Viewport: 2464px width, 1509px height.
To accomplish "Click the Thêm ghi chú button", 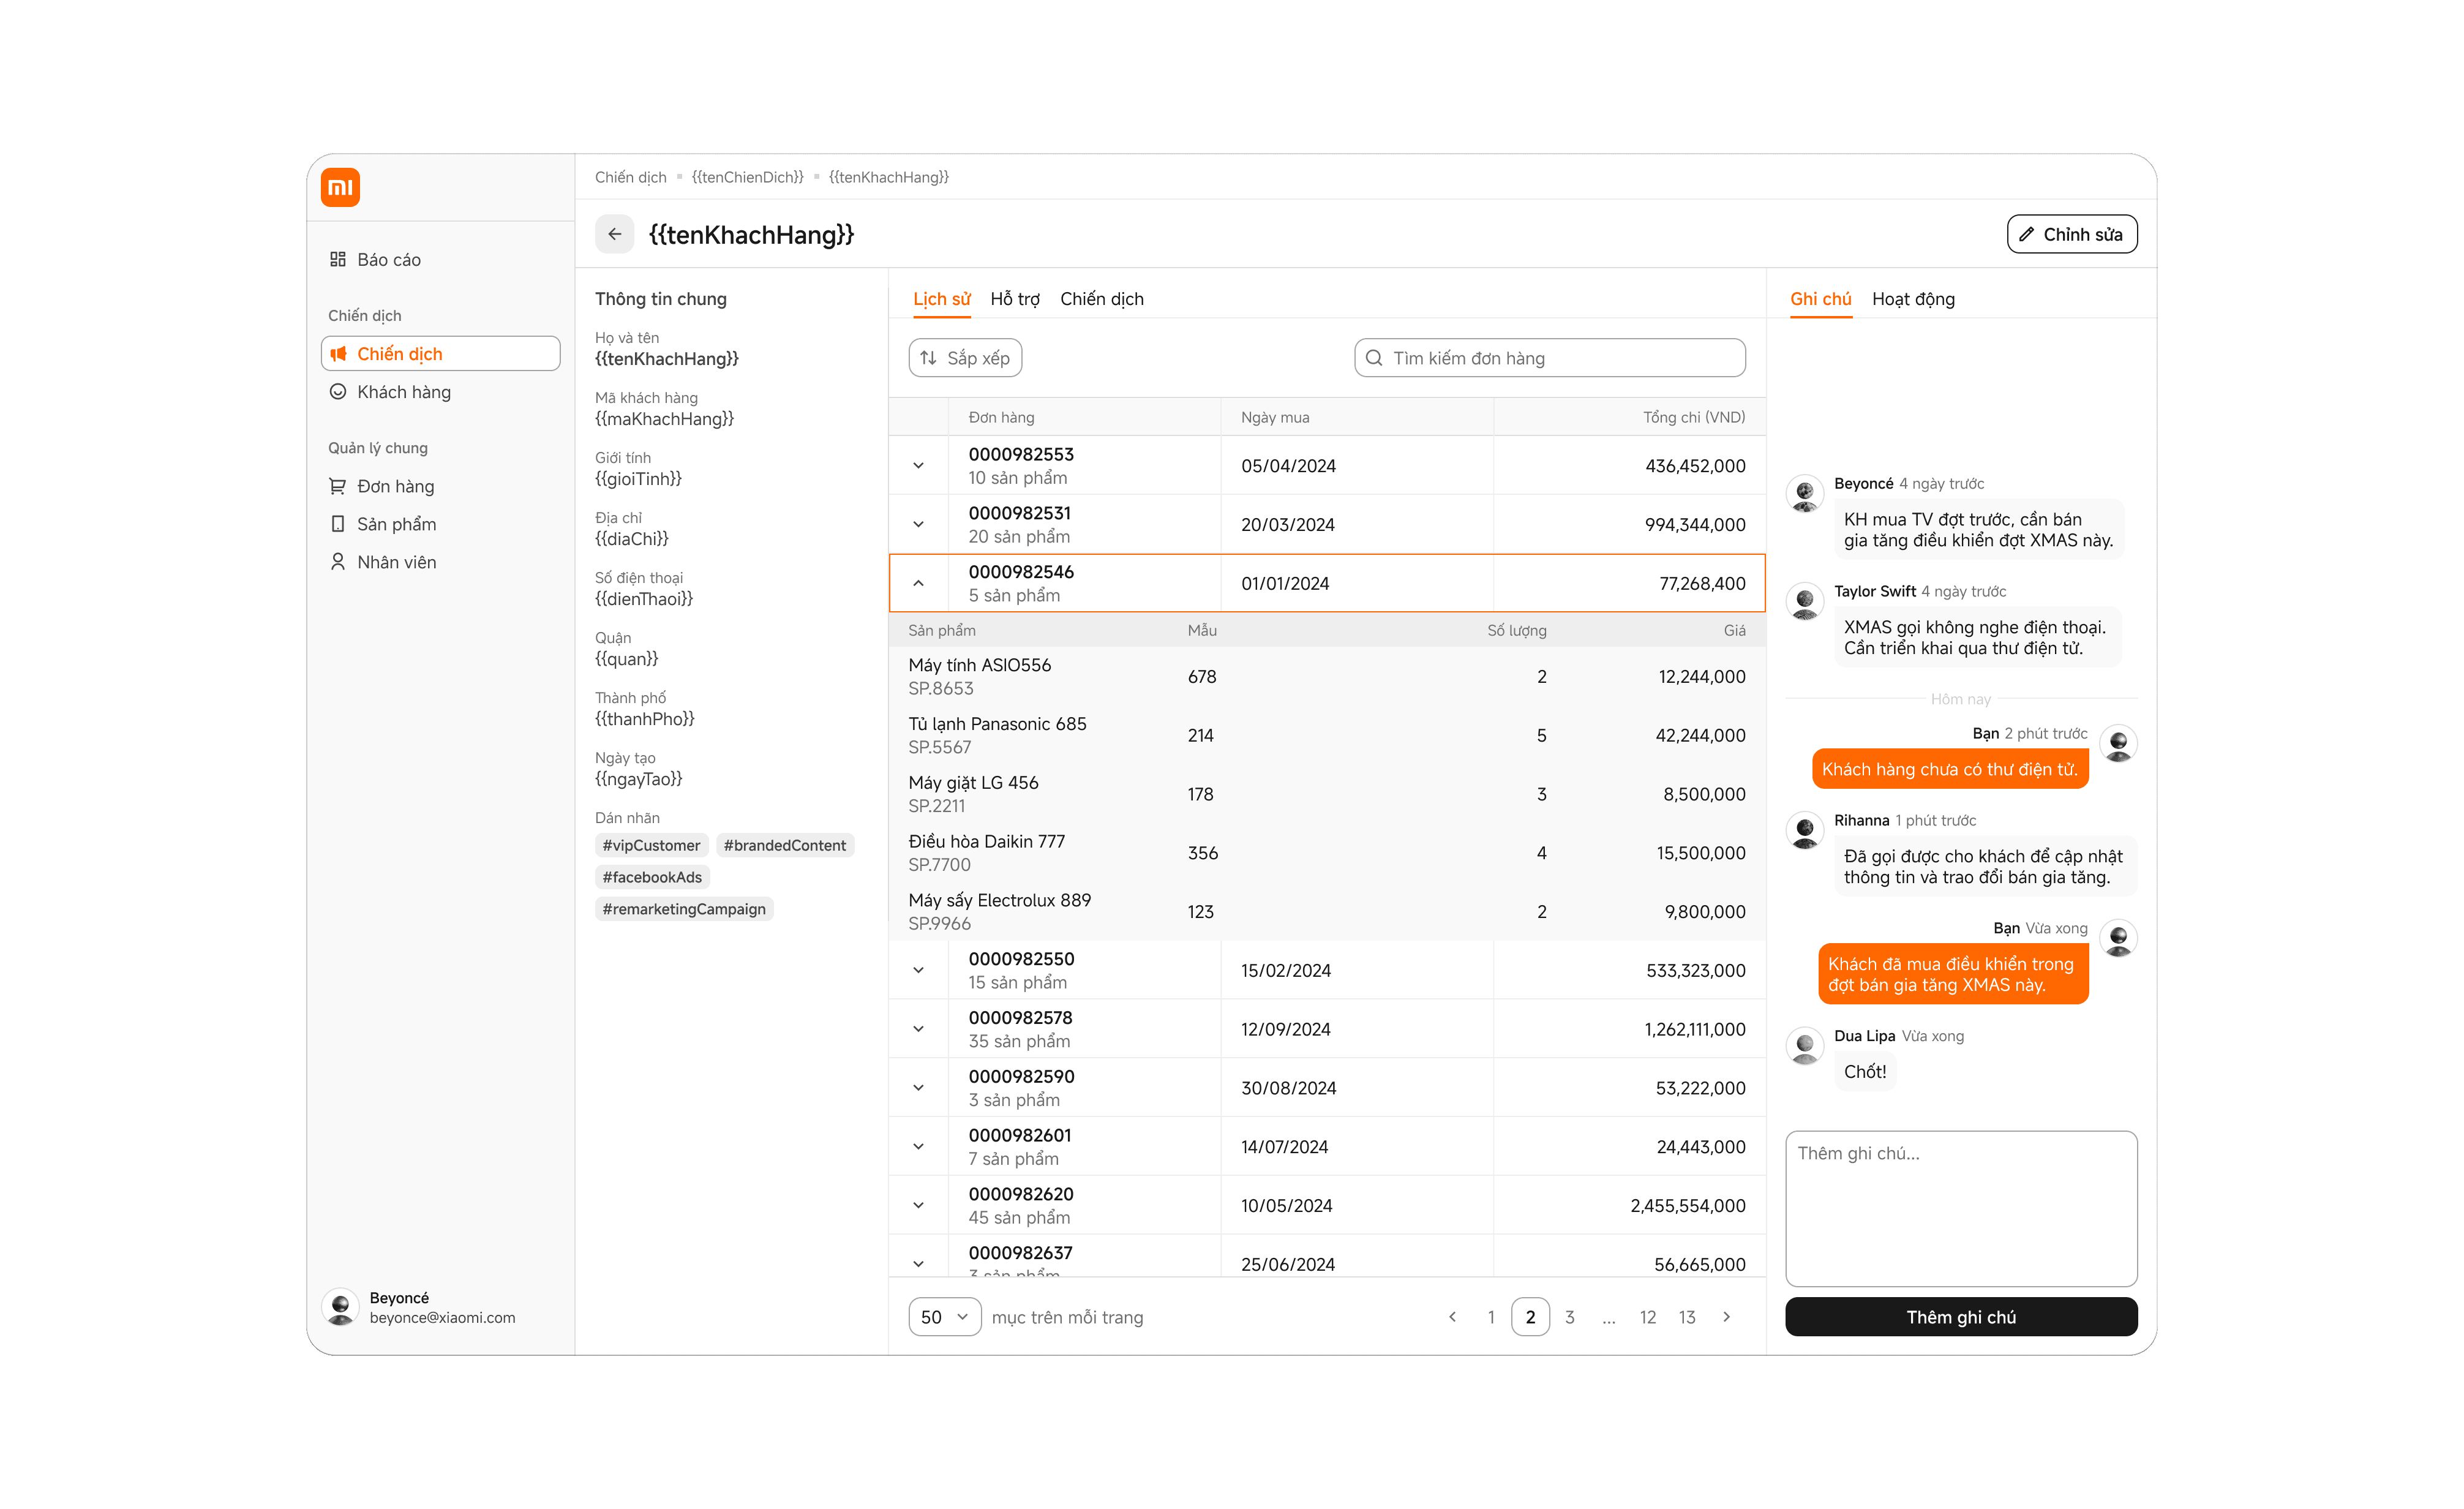I will point(1960,1317).
